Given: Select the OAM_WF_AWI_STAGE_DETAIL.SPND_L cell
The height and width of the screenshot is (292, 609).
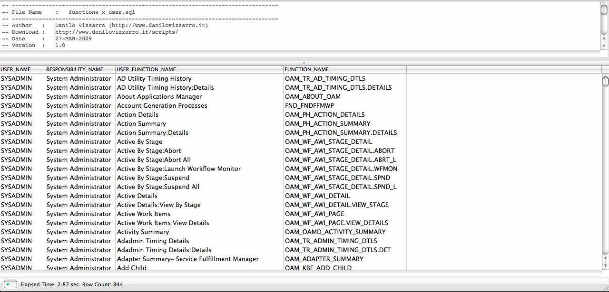Looking at the screenshot, I should point(345,187).
